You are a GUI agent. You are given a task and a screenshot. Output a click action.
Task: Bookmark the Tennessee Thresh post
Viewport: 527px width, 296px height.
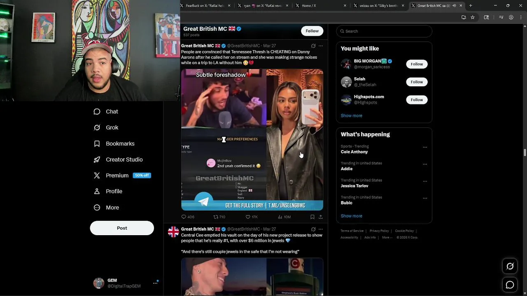click(312, 217)
